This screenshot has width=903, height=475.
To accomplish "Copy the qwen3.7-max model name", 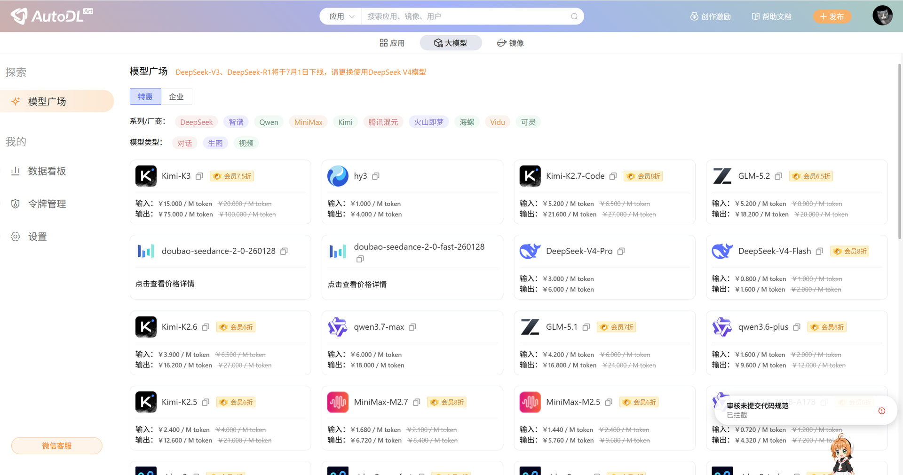I will click(412, 327).
